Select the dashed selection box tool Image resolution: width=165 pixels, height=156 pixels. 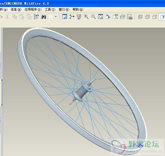[51, 17]
